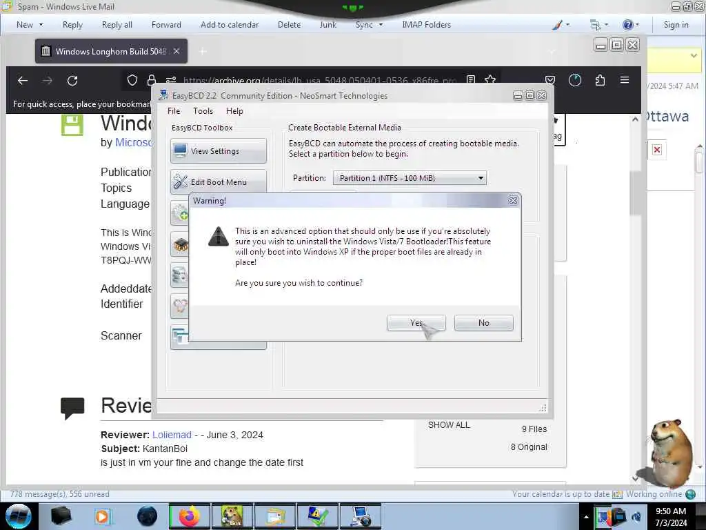This screenshot has width=706, height=530.
Task: Click the shield tracking protection icon
Action: point(132,80)
